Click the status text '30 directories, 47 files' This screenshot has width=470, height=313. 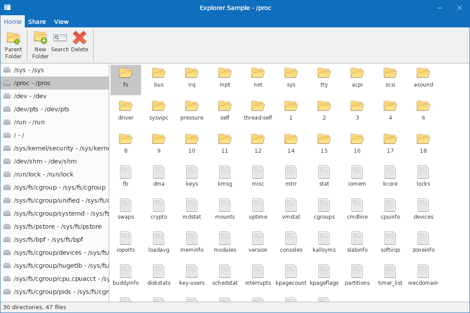pyautogui.click(x=34, y=307)
